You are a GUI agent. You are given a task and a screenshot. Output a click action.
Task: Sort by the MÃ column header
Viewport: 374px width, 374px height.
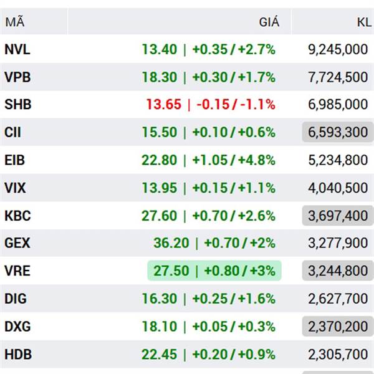[15, 22]
